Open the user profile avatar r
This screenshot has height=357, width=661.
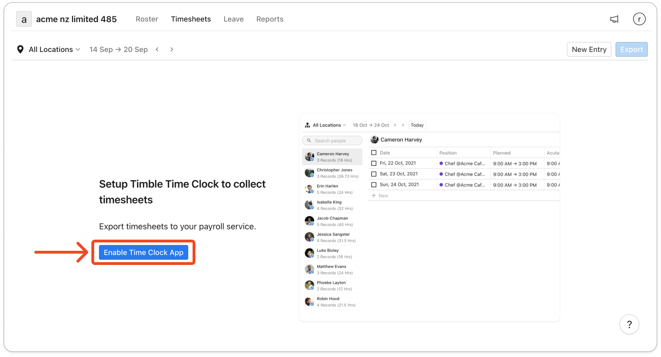639,19
